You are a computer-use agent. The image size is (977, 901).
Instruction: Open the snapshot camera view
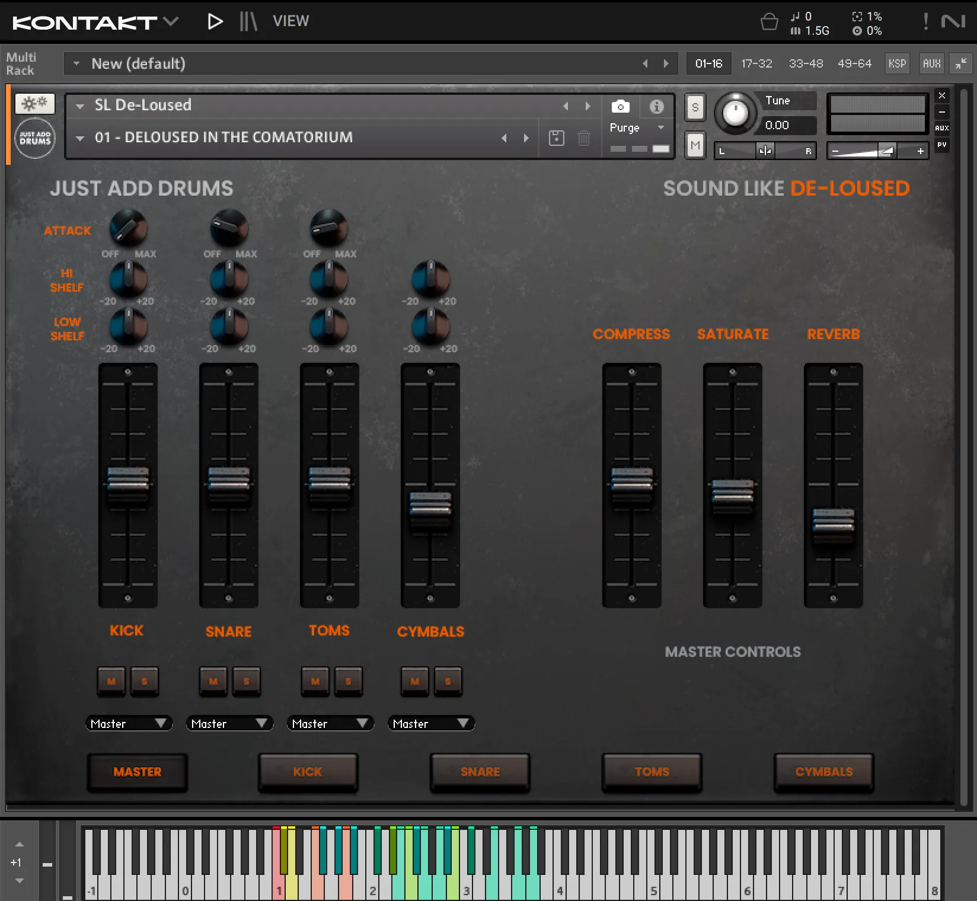pyautogui.click(x=621, y=106)
